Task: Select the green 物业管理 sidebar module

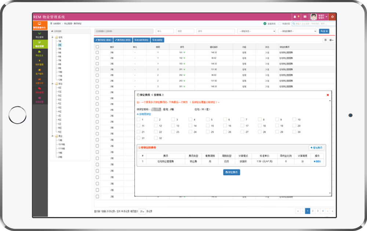Action: pos(40,44)
